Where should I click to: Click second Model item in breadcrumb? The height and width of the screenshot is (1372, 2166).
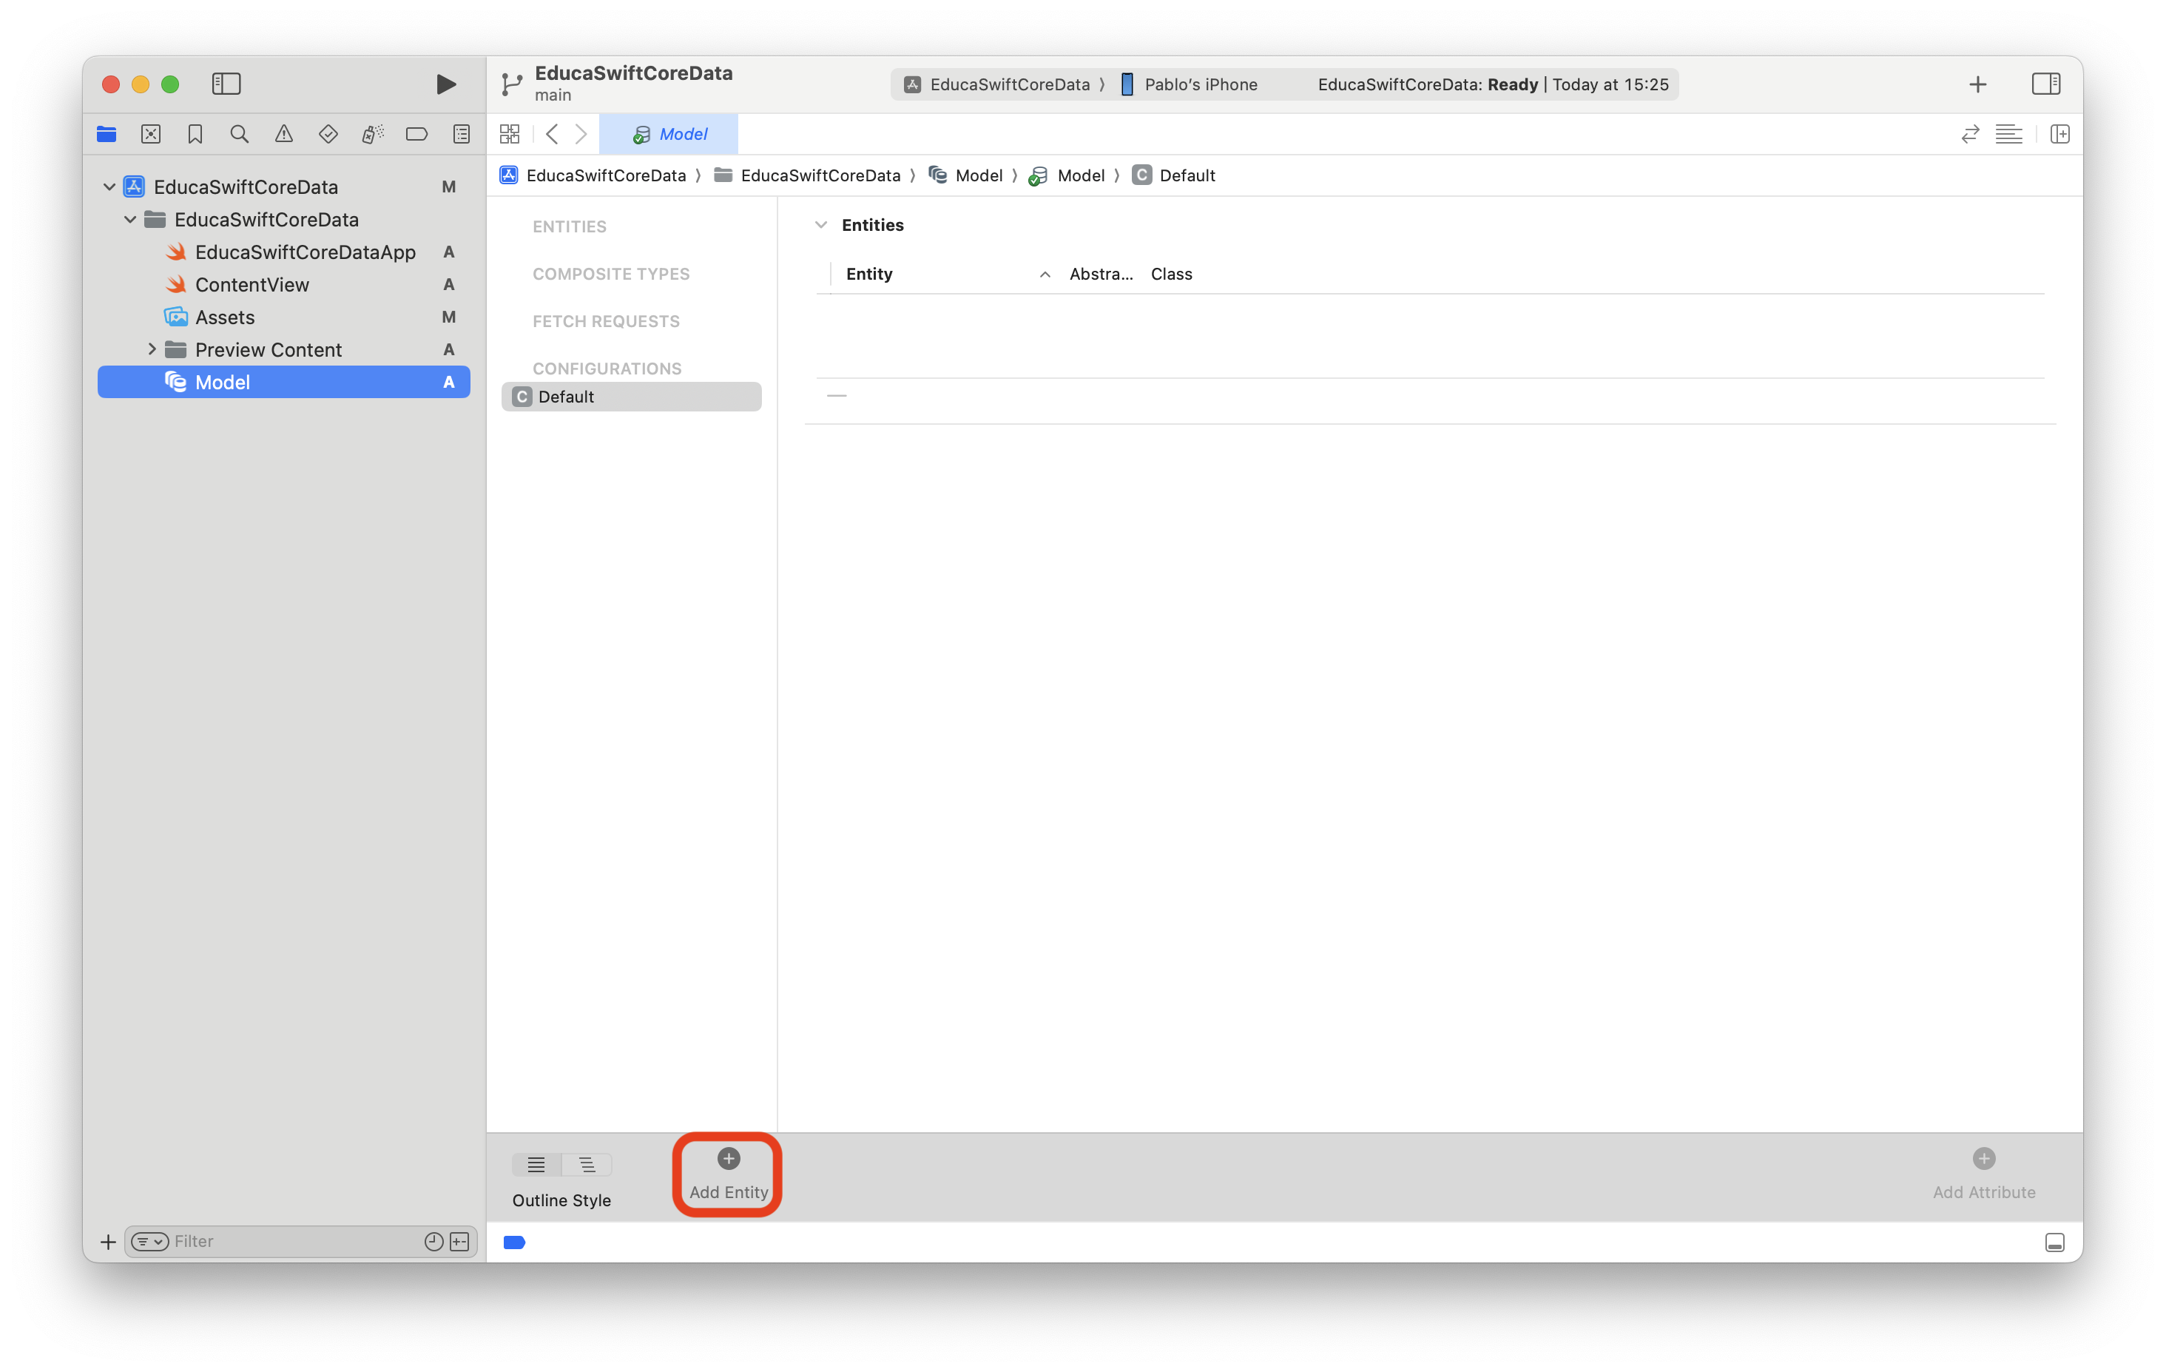(1067, 175)
